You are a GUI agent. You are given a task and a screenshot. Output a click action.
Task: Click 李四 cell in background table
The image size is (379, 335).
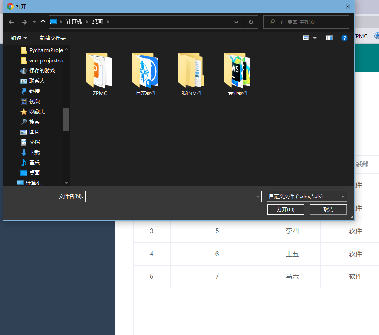pyautogui.click(x=292, y=231)
